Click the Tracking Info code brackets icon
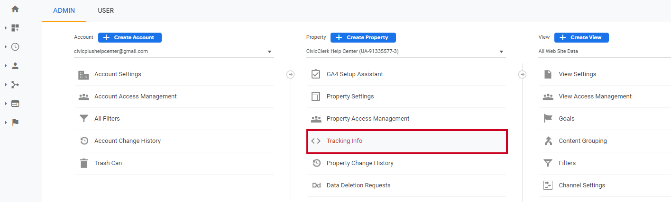 point(316,141)
